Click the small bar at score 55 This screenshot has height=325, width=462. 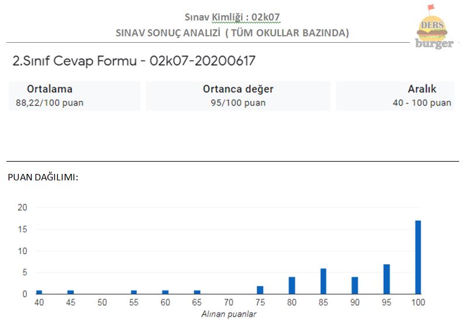click(134, 292)
